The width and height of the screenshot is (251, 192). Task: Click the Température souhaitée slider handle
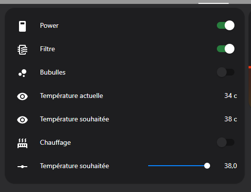point(207,166)
